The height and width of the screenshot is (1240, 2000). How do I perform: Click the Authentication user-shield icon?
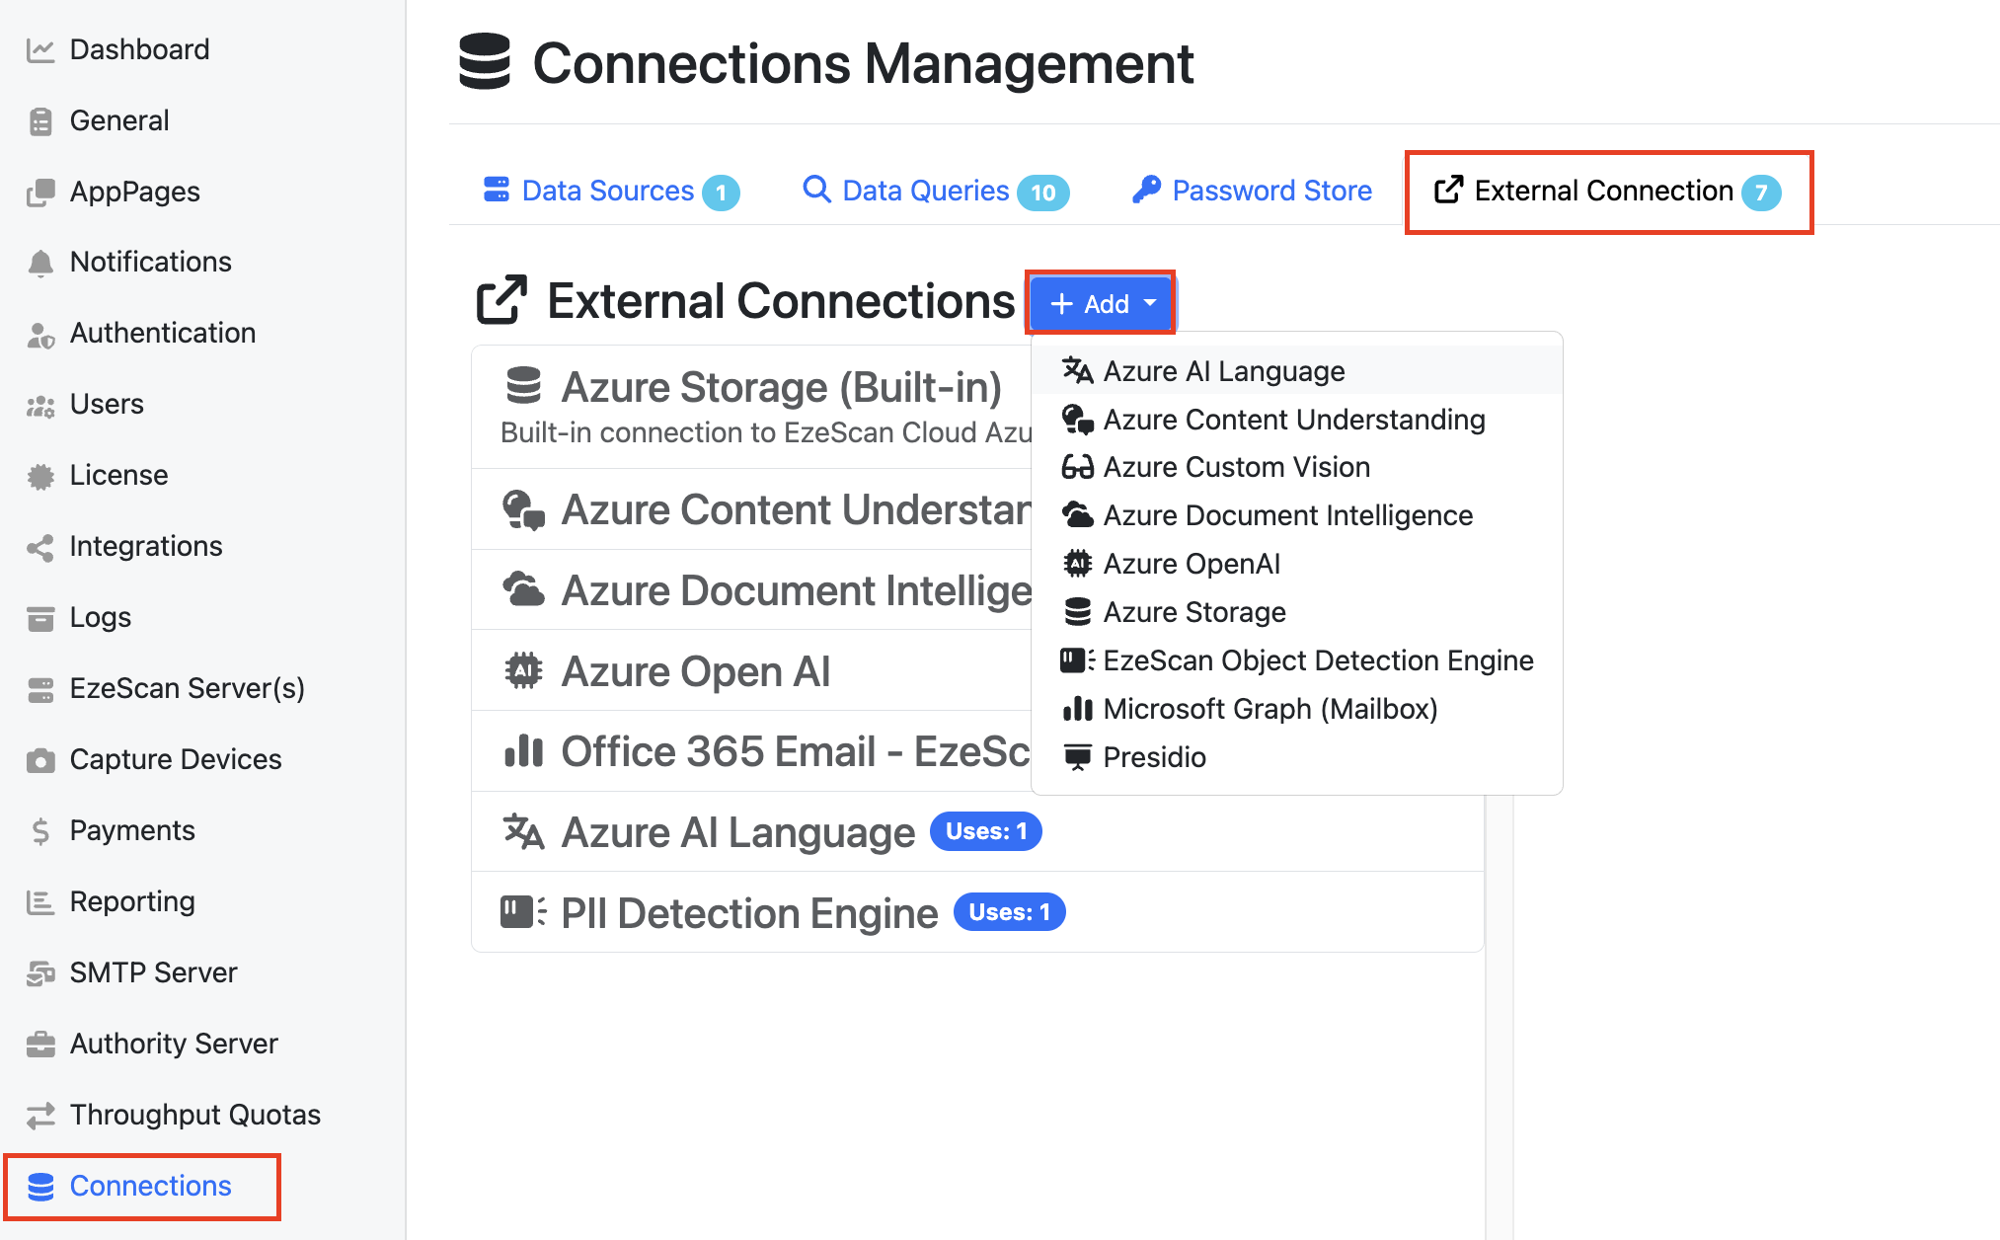(40, 335)
